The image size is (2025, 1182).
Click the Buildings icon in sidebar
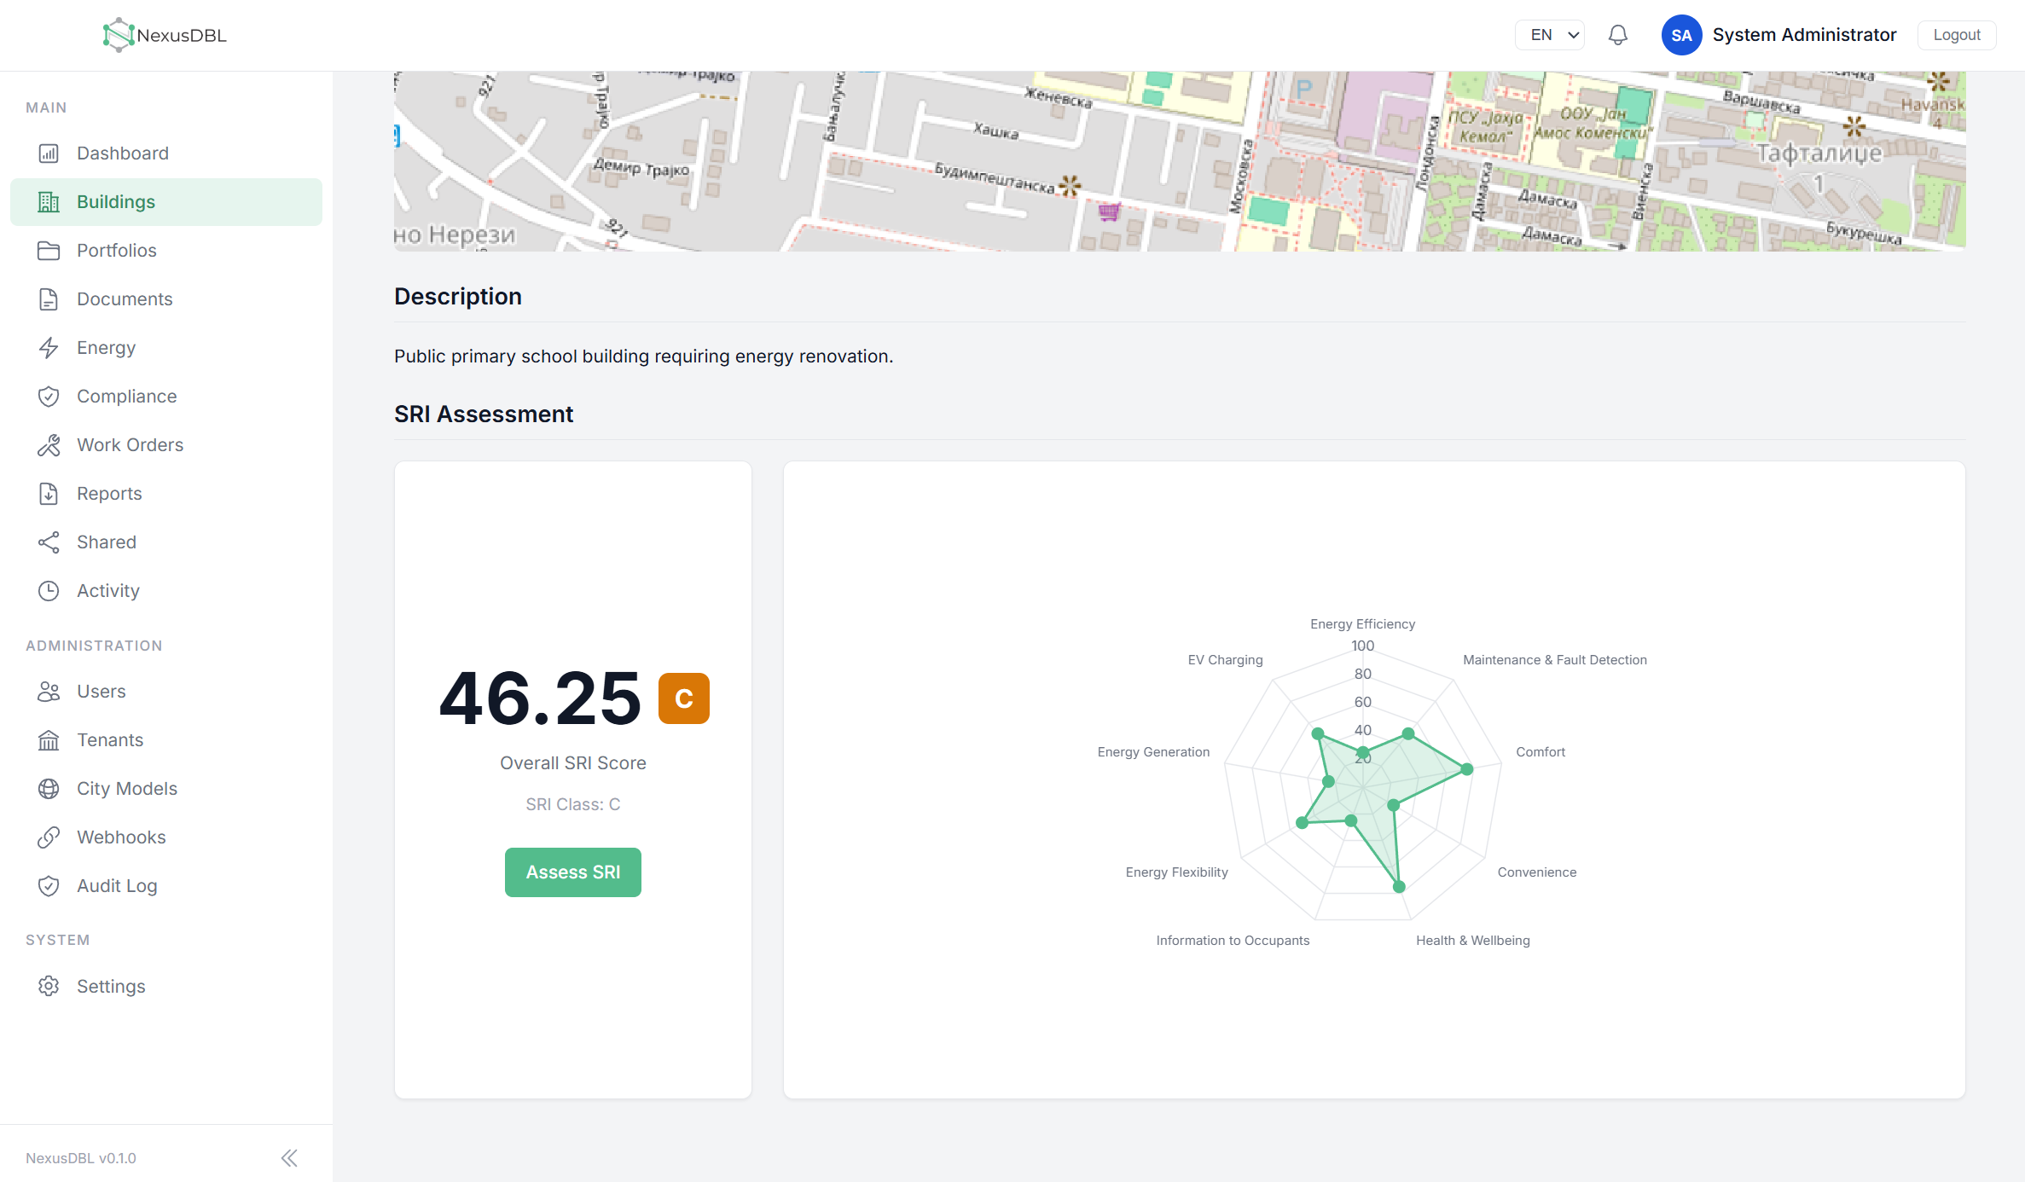click(49, 202)
